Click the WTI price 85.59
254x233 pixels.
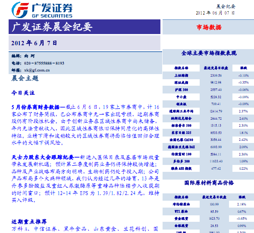tap(214, 211)
